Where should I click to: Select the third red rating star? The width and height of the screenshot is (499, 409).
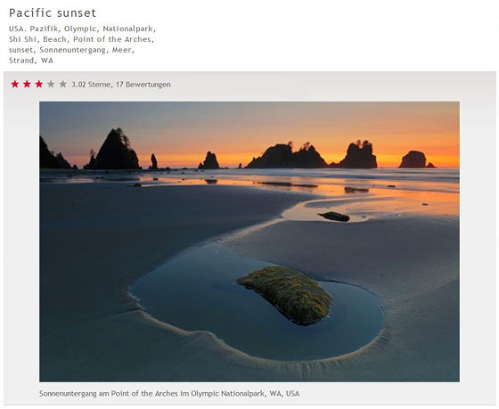[x=39, y=84]
